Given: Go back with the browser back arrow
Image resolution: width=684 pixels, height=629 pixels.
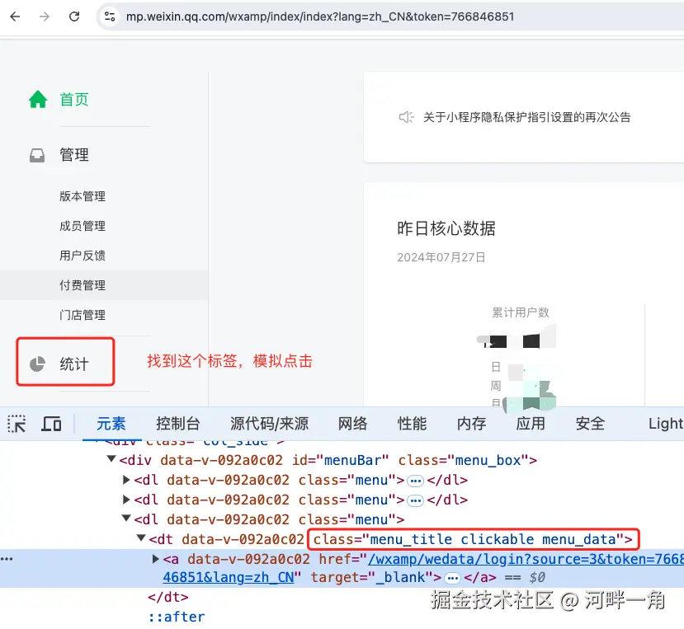Looking at the screenshot, I should coord(16,16).
